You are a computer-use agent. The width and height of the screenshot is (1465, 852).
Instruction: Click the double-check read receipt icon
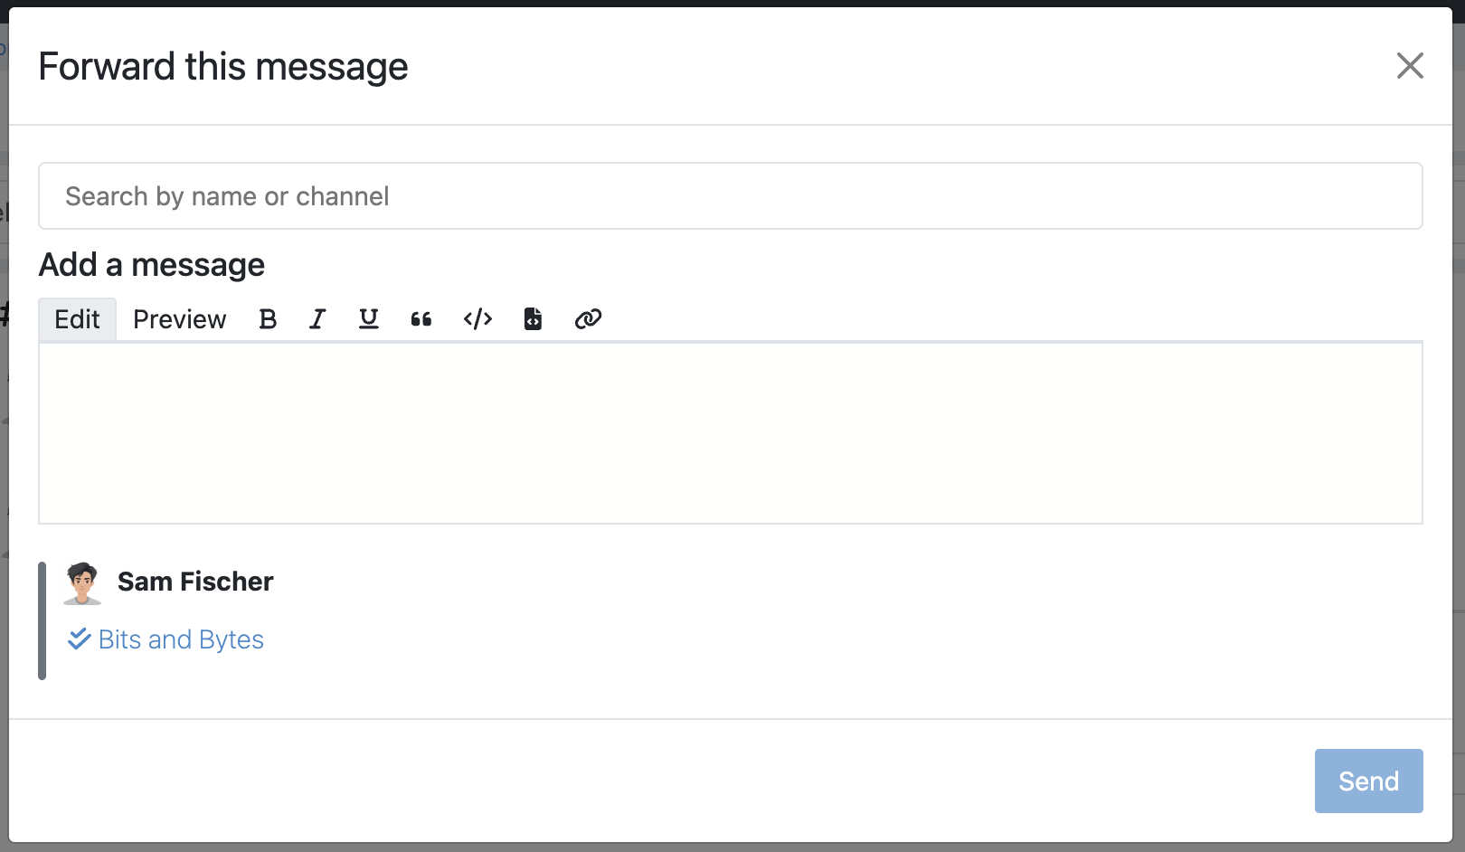pos(80,639)
